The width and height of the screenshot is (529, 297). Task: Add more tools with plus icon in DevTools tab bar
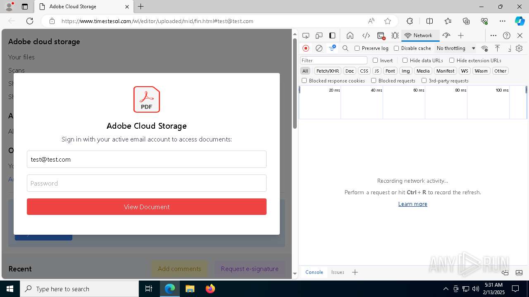(x=461, y=35)
